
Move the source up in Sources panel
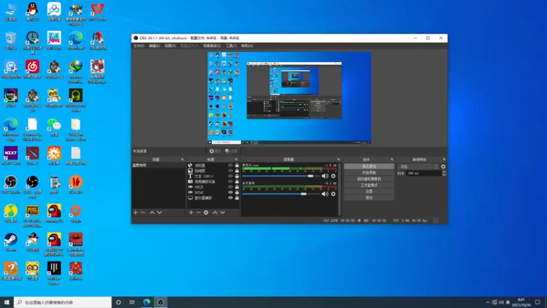[215, 212]
